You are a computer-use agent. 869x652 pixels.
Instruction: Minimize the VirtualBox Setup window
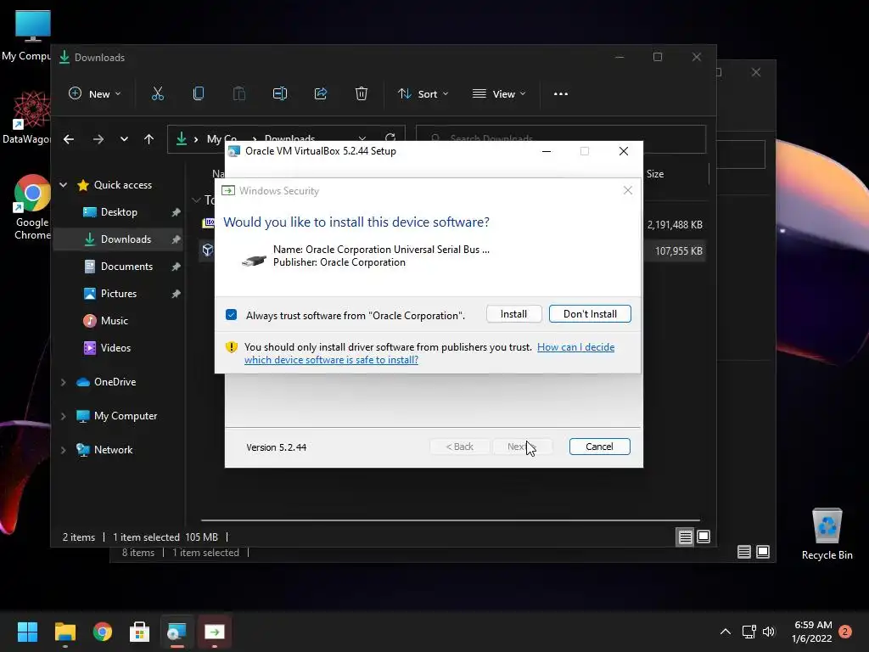(547, 151)
